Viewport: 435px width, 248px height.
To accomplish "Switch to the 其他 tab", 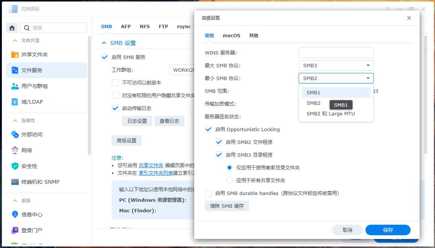I will point(254,36).
